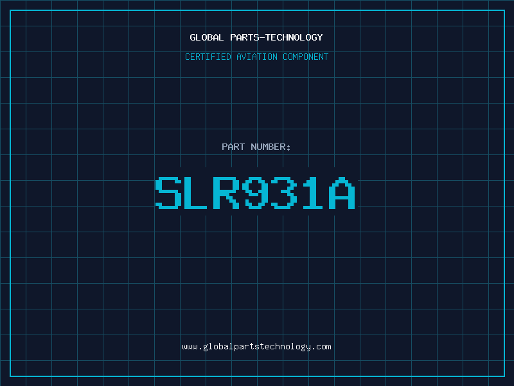The image size is (514, 386).
Task: Click the GLOBAL PARTS-TECHNOLOGY heading
Action: [256, 37]
